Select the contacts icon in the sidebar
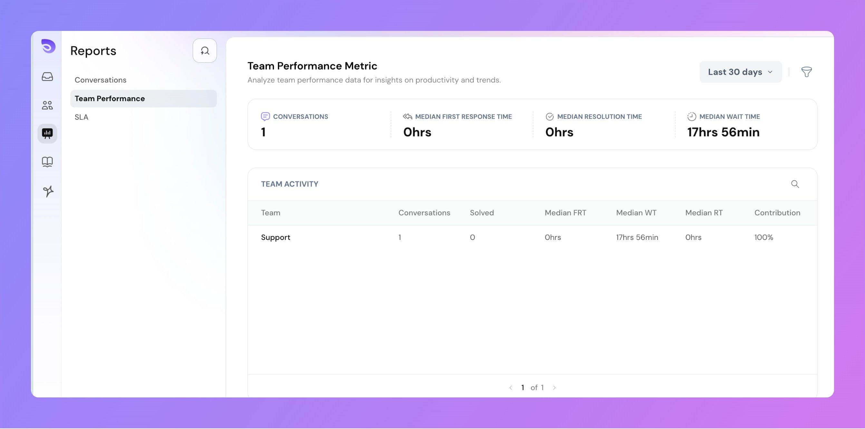Image resolution: width=865 pixels, height=429 pixels. tap(47, 105)
